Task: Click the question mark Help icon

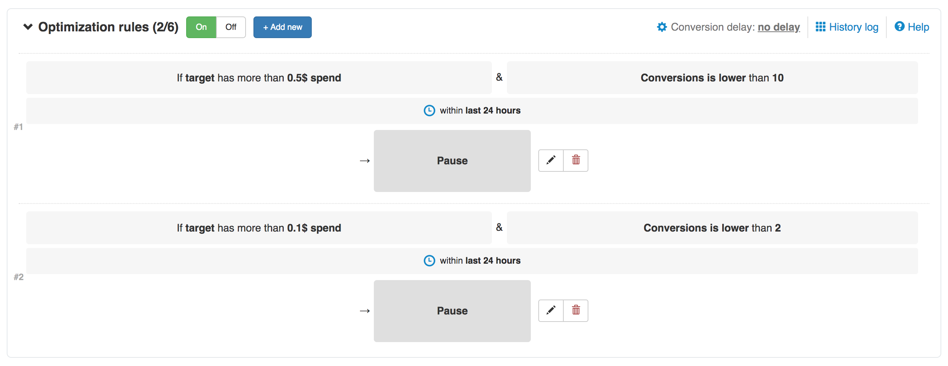Action: 899,27
